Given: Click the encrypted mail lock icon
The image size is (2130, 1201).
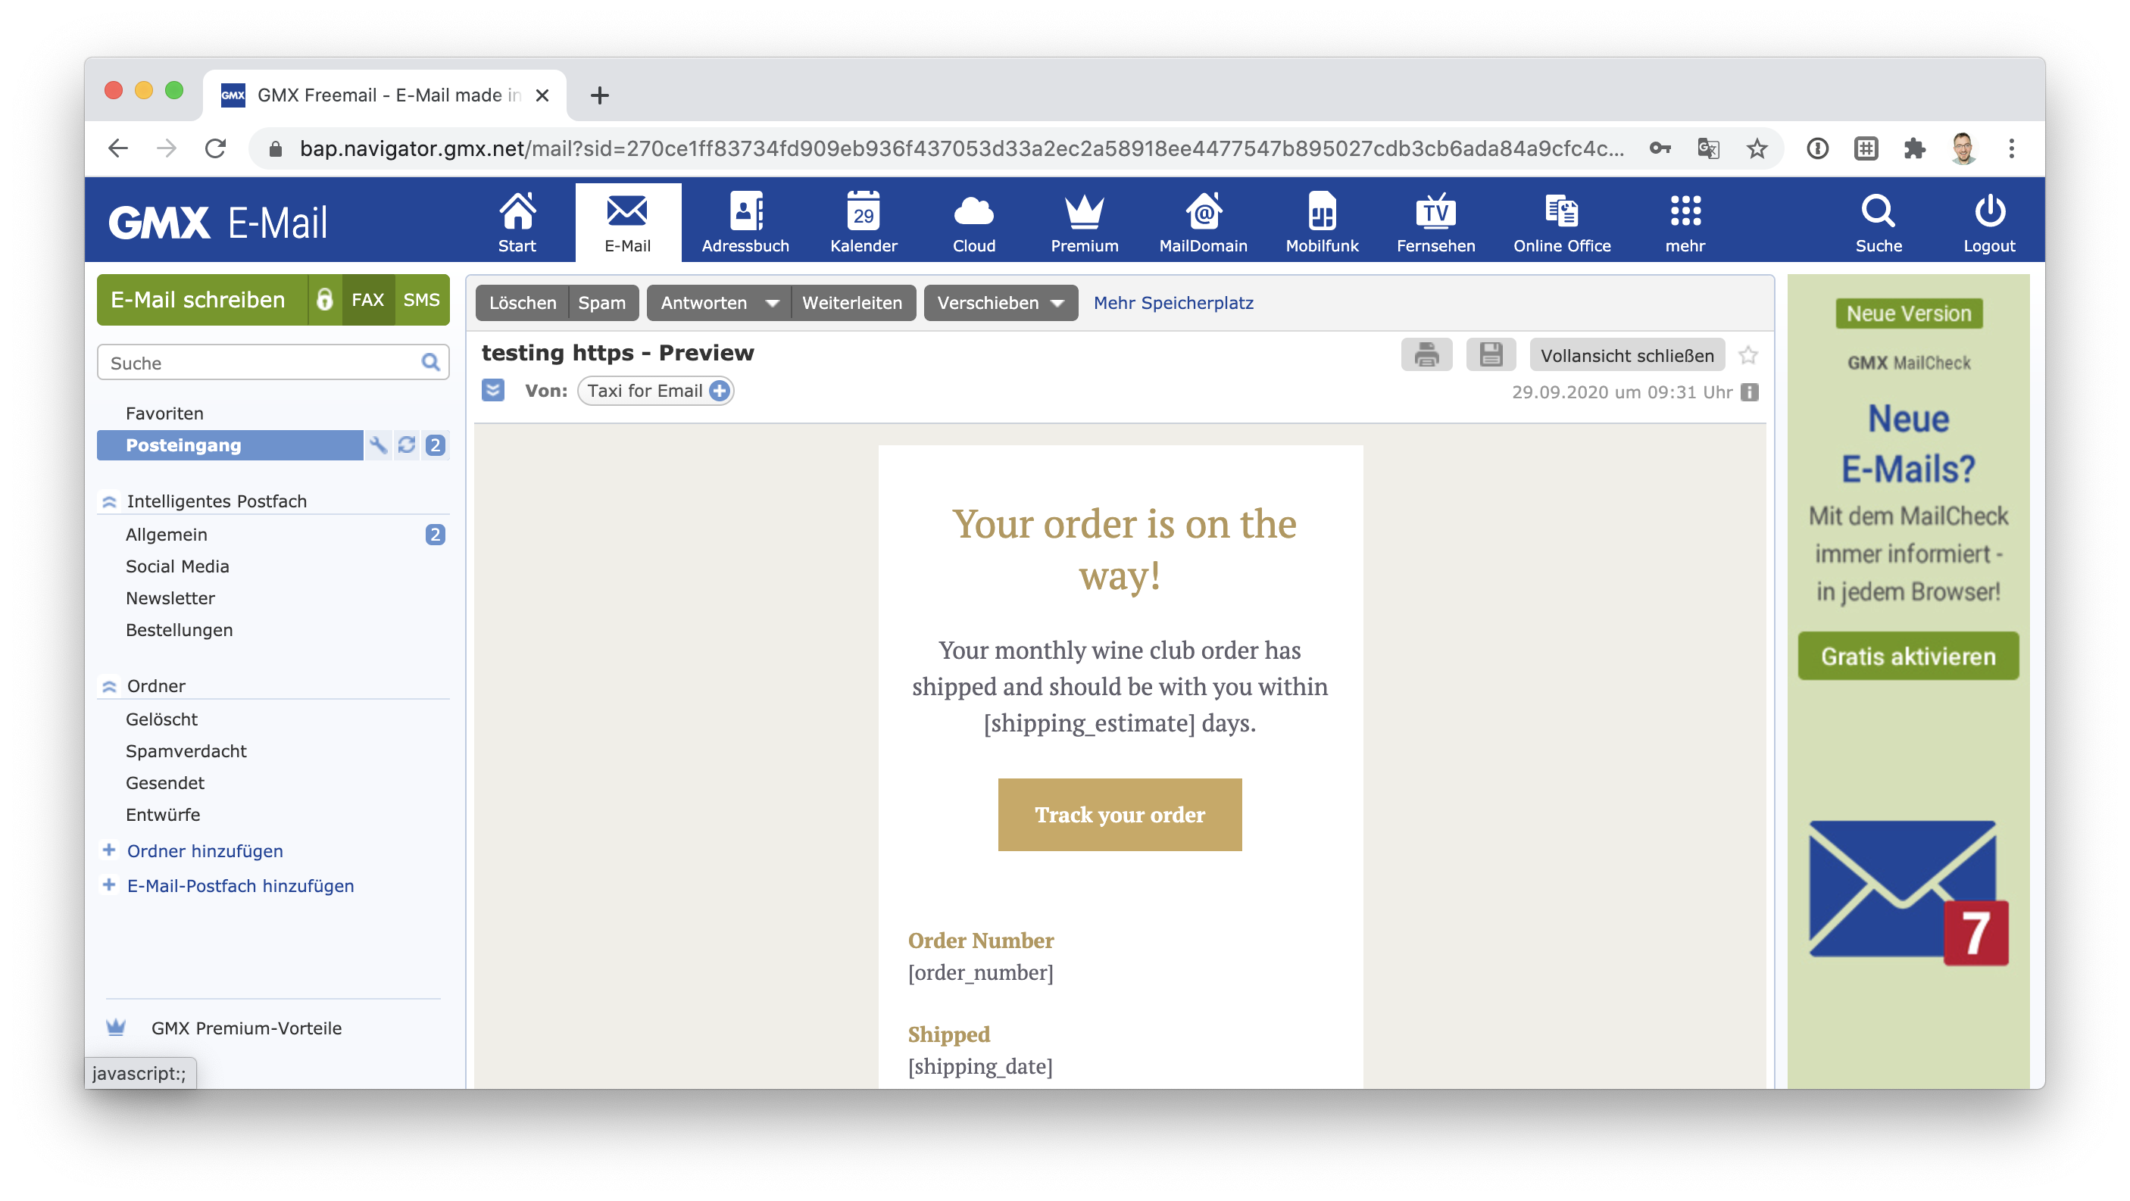Looking at the screenshot, I should 324,299.
